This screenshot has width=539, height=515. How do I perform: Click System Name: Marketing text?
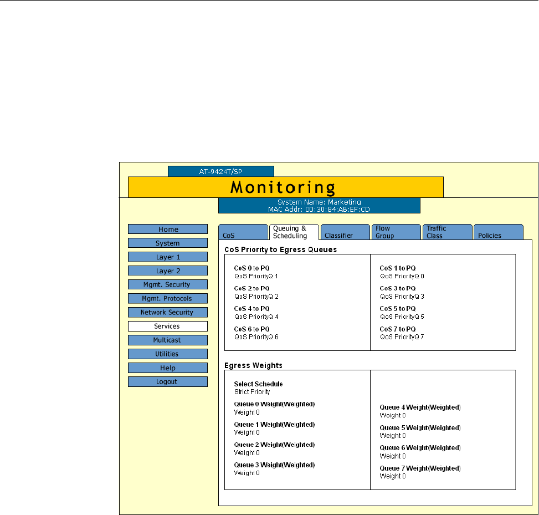tap(319, 202)
